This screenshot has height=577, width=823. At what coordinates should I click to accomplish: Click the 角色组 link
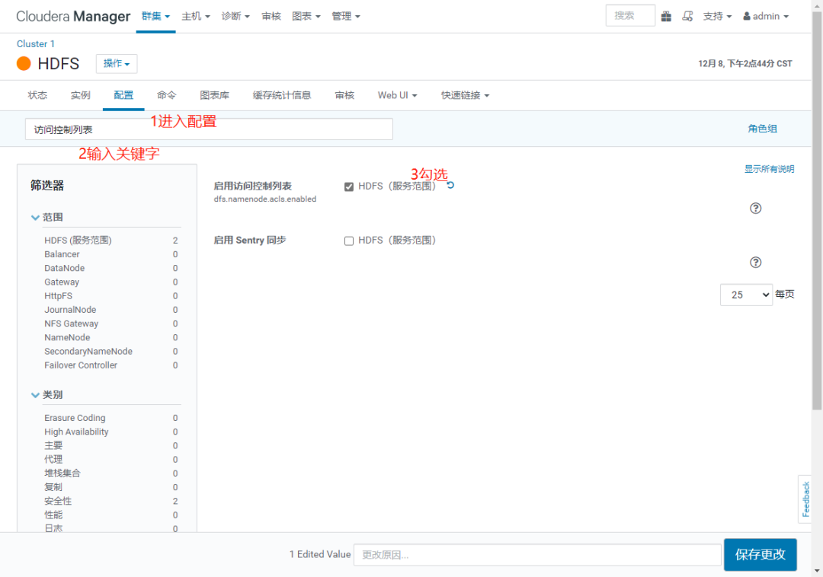pyautogui.click(x=762, y=129)
